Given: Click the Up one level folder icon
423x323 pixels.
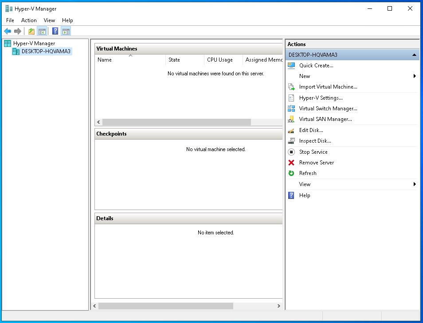Looking at the screenshot, I should tap(31, 31).
